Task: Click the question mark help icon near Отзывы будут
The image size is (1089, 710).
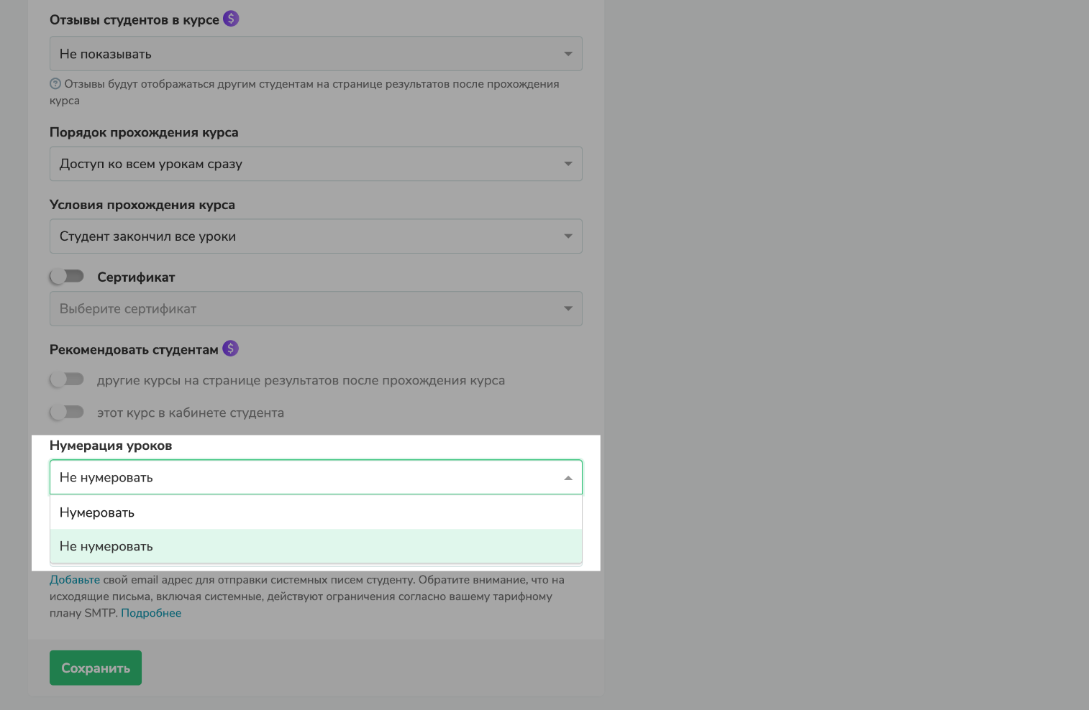Action: point(55,84)
